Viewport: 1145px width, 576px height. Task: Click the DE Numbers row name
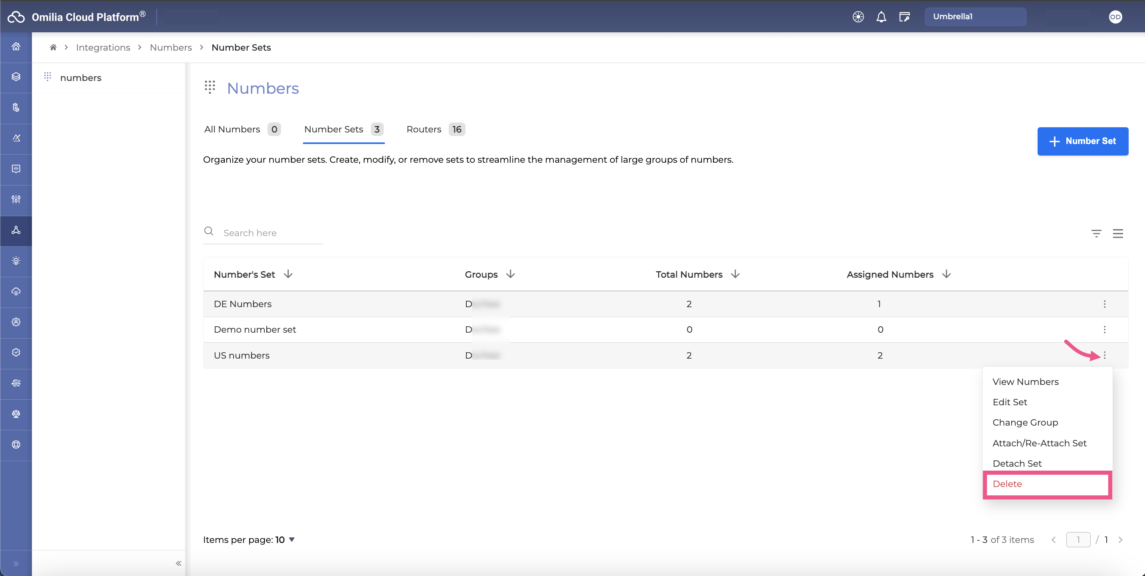pyautogui.click(x=243, y=304)
